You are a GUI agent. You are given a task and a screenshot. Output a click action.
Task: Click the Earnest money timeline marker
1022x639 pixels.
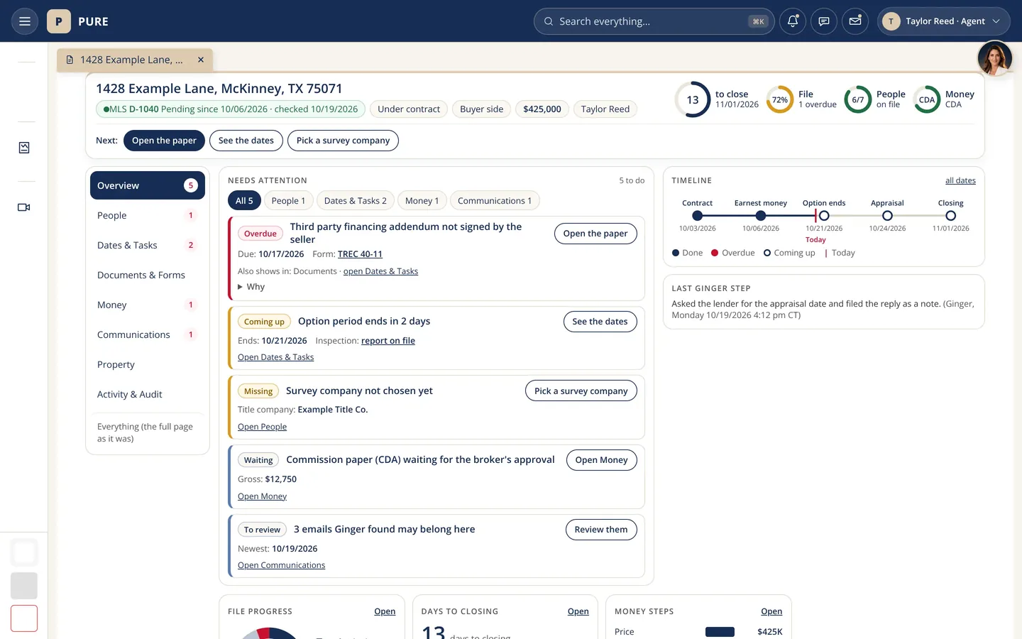point(761,216)
